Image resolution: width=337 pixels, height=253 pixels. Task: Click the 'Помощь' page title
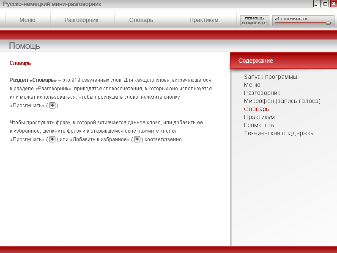(x=25, y=46)
